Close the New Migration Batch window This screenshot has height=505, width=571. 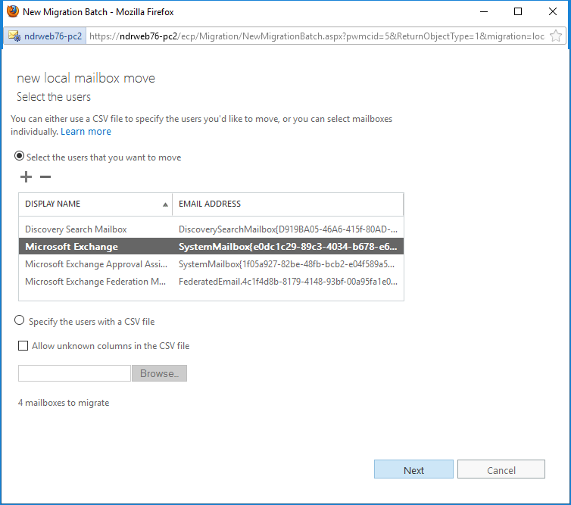552,11
